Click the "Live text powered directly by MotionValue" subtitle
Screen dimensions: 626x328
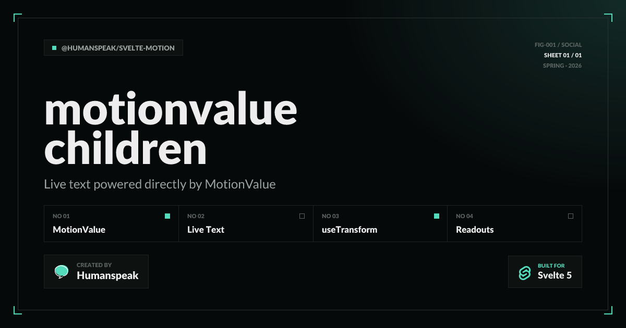(x=160, y=184)
